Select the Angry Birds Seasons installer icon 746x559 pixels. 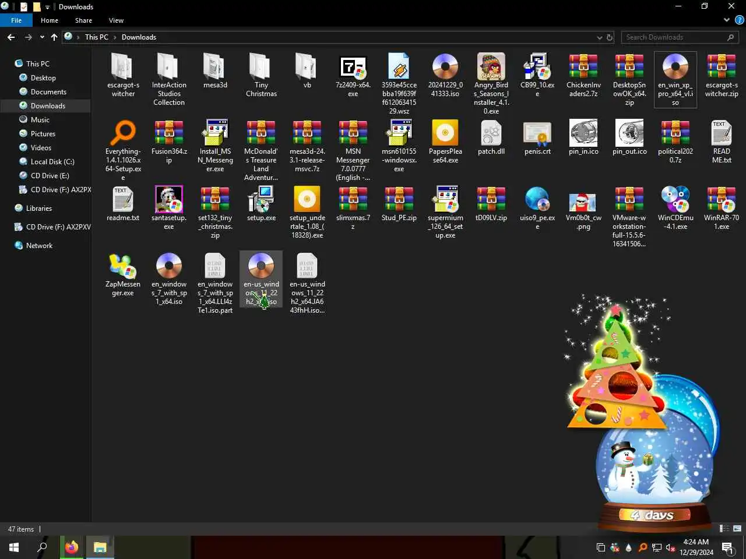point(491,68)
